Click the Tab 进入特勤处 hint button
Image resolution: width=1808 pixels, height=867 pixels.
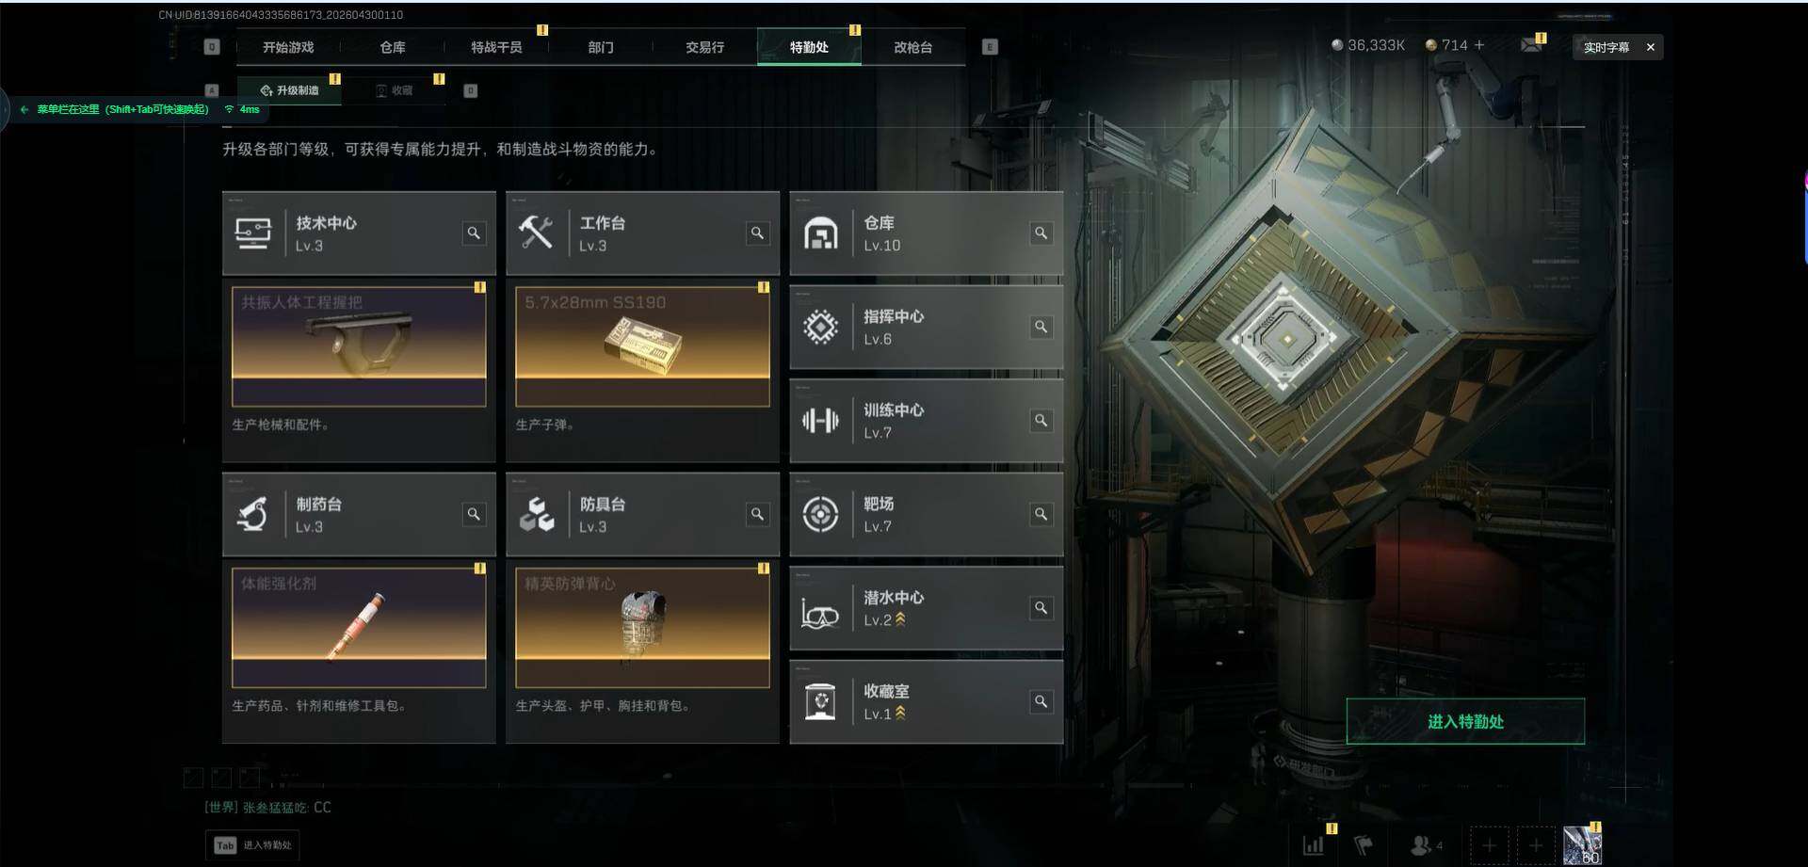(252, 845)
